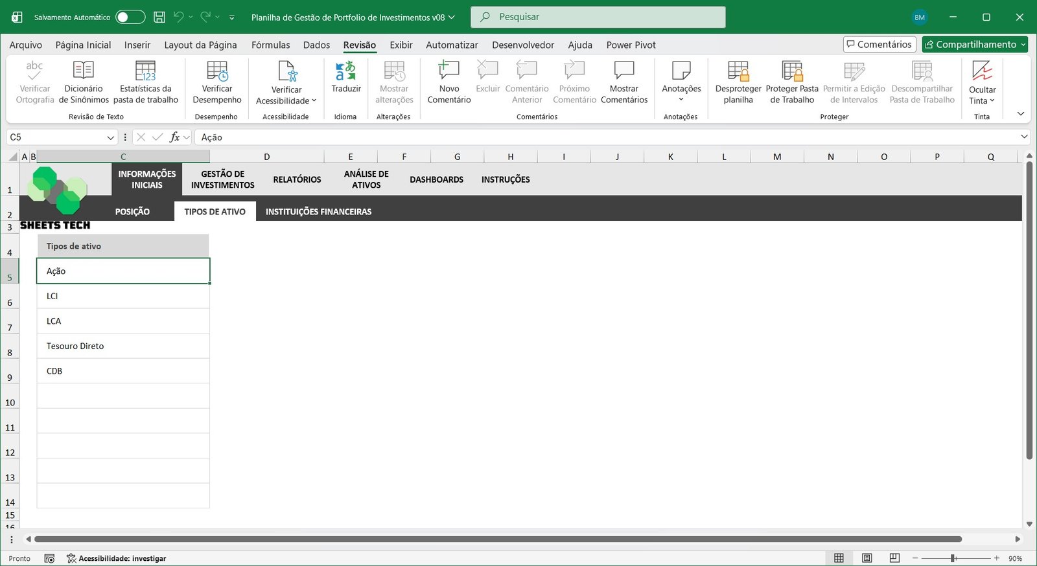Image resolution: width=1037 pixels, height=566 pixels.
Task: Open the Fórmulas ribbon tab
Action: tap(270, 45)
